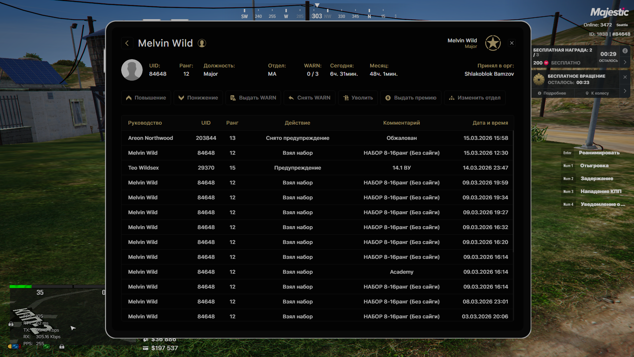Screen dimensions: 634x357
Task: Click the star badge emblem
Action: click(493, 43)
